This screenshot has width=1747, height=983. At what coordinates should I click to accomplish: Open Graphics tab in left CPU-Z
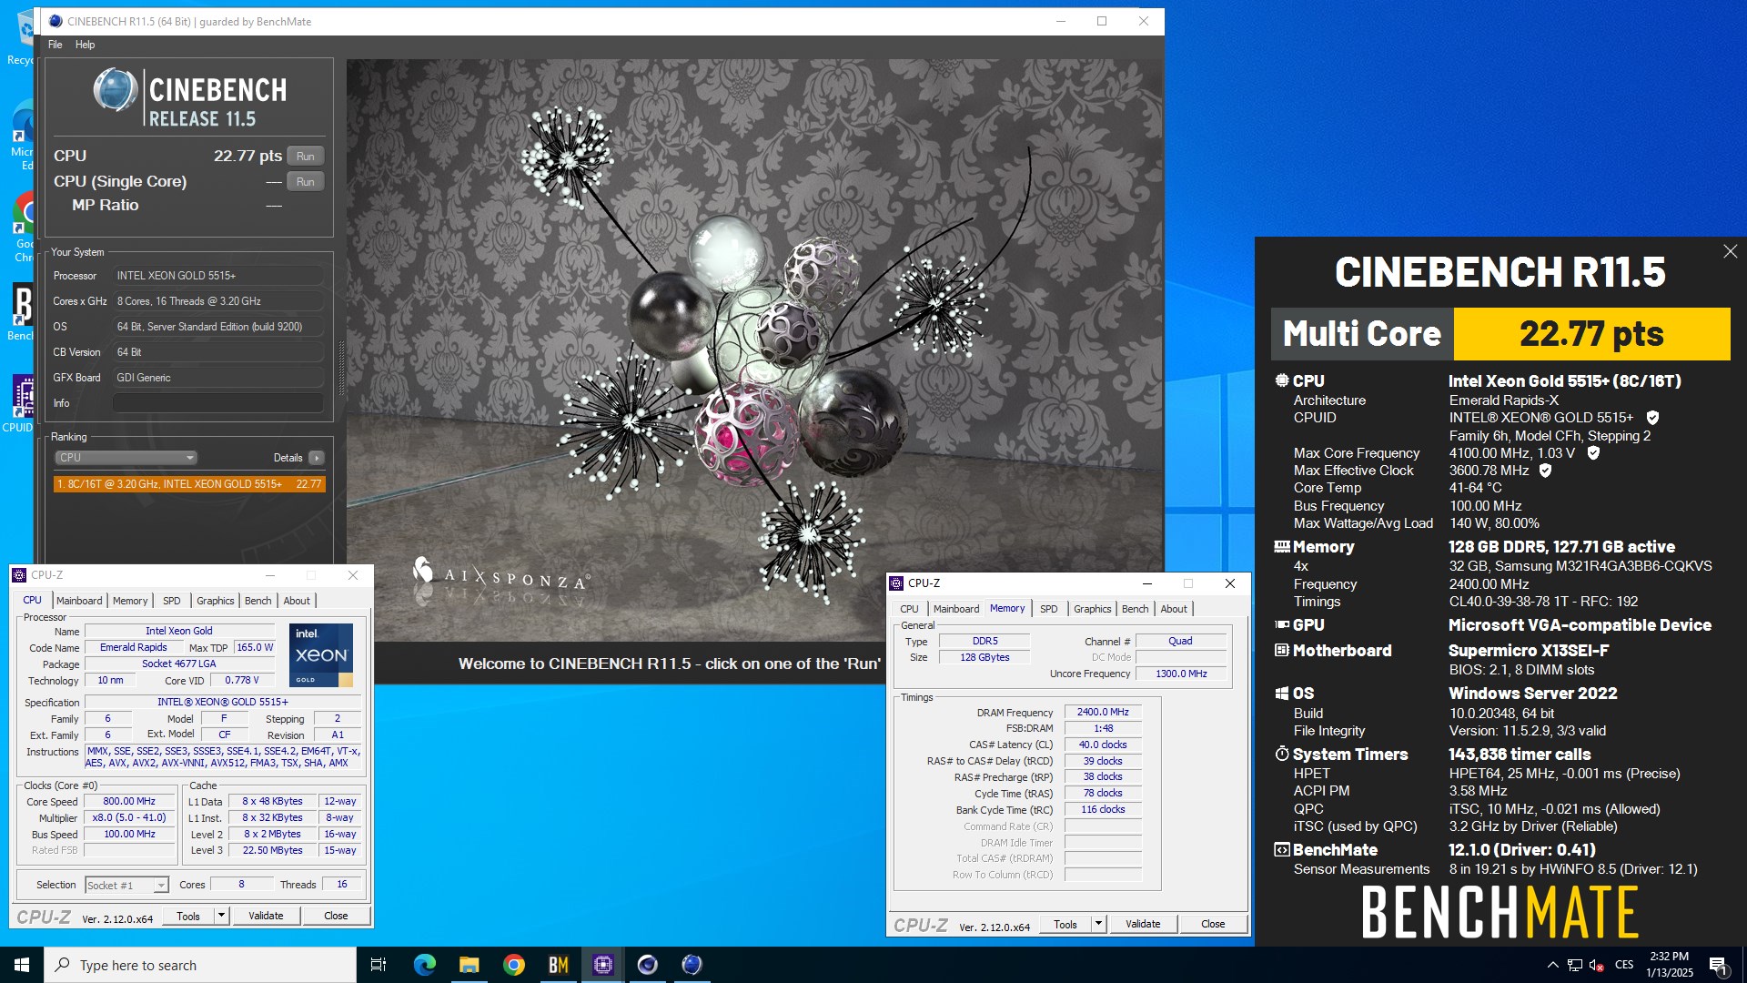coord(216,601)
